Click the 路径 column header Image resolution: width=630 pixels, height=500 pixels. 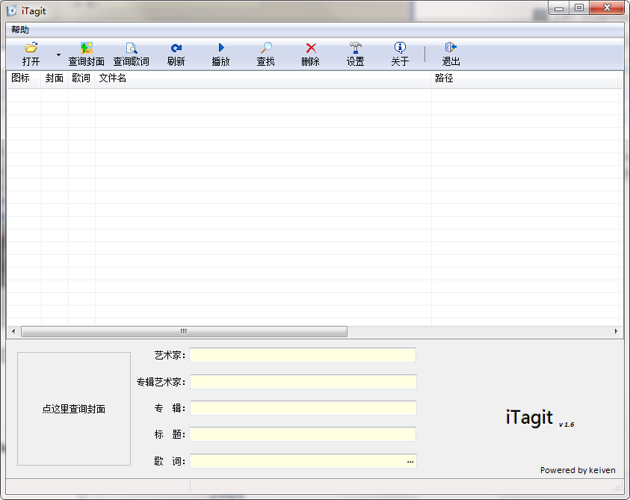[442, 78]
